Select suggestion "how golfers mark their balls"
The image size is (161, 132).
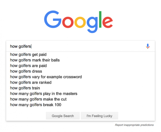point(35,60)
